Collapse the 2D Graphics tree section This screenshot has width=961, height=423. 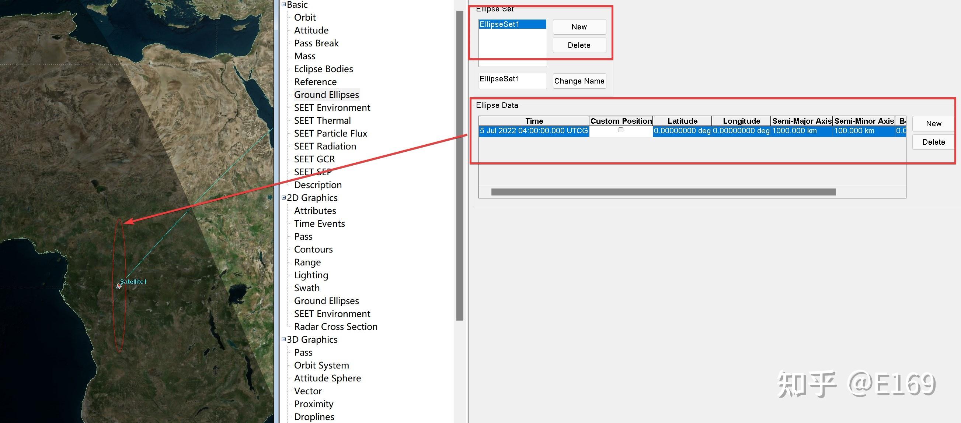coord(283,198)
